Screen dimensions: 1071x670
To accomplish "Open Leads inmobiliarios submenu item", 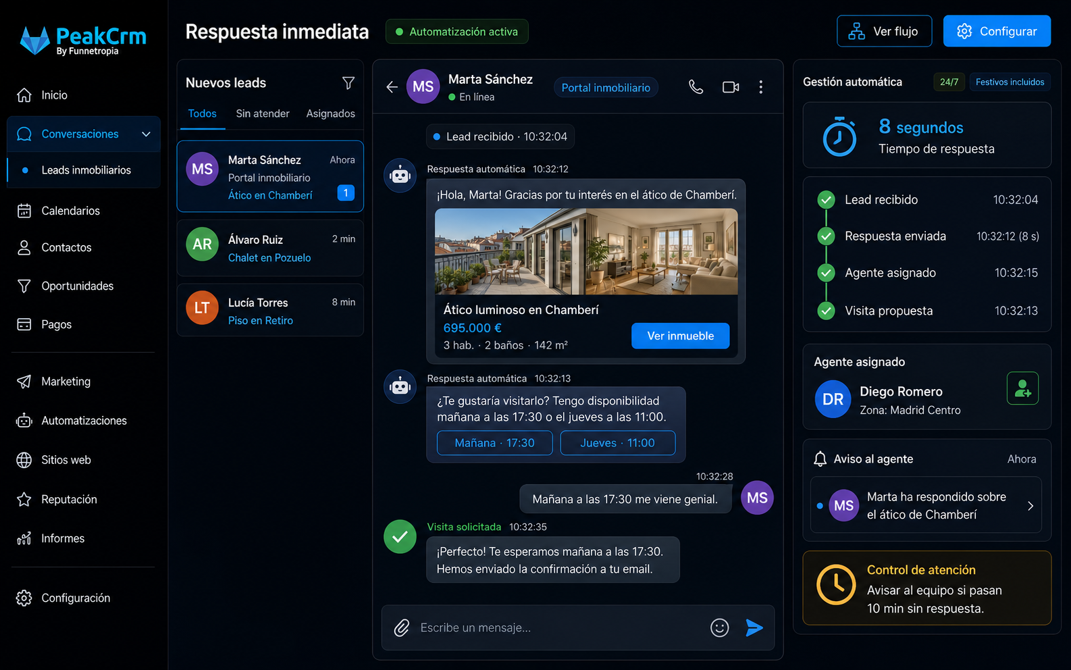I will tap(84, 170).
